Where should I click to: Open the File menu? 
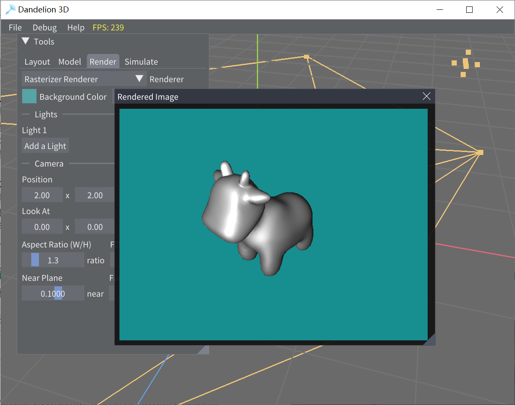[15, 27]
